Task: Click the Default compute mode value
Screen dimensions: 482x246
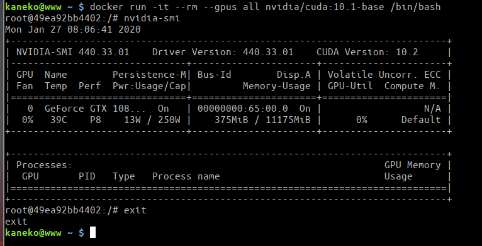Action: (x=421, y=120)
